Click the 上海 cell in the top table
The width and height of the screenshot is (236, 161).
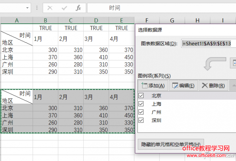click(17, 57)
